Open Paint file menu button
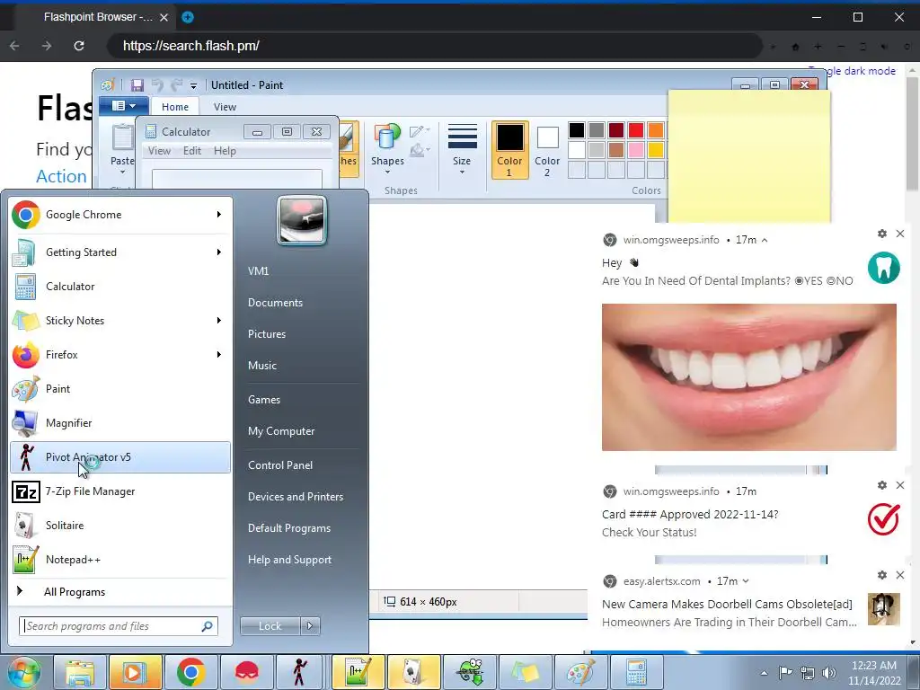This screenshot has width=920, height=690. pos(122,106)
